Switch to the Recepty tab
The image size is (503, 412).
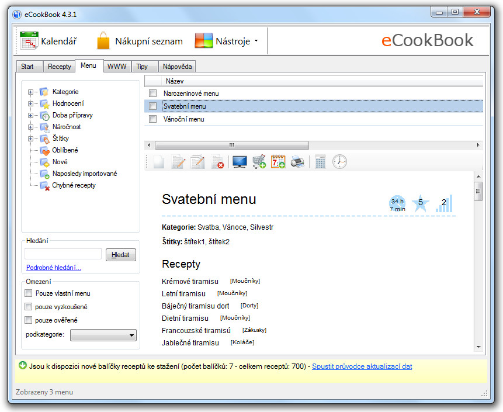coord(60,67)
